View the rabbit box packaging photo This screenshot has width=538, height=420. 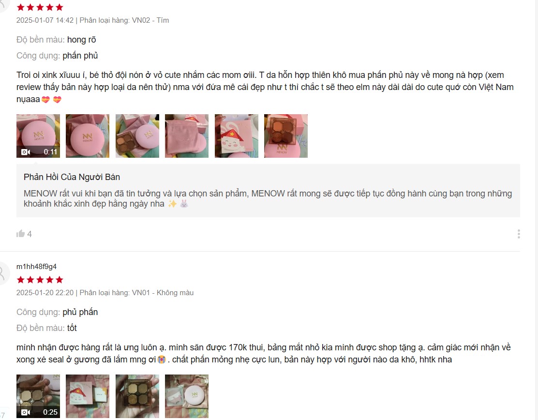[237, 136]
